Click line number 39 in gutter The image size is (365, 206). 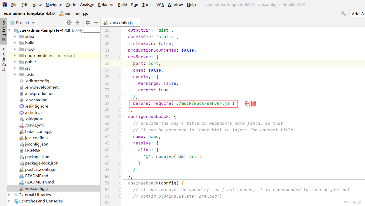tap(107, 103)
